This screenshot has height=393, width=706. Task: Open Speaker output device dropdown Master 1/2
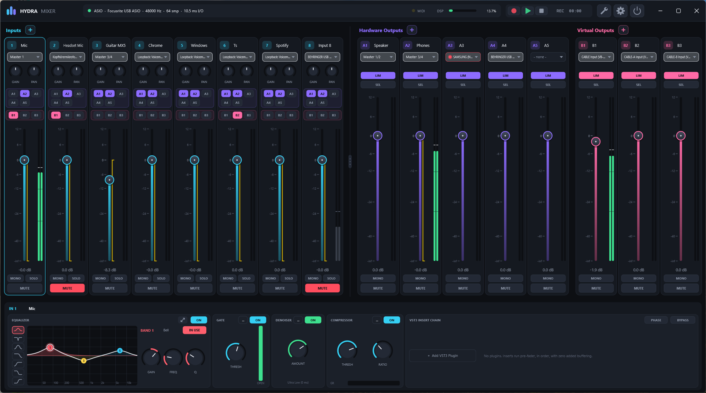coord(378,57)
